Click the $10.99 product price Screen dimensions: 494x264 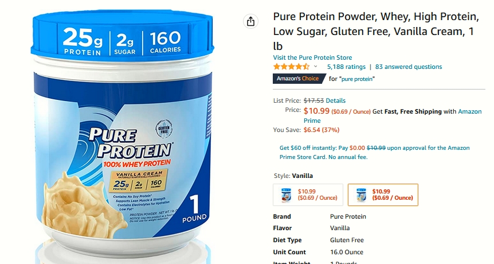pyautogui.click(x=316, y=111)
